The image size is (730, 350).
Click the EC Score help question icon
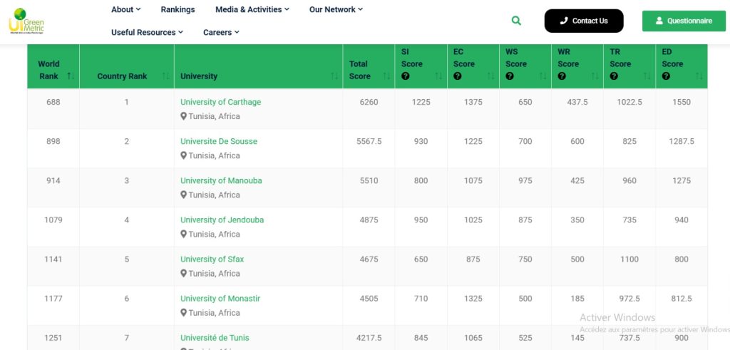[458, 76]
